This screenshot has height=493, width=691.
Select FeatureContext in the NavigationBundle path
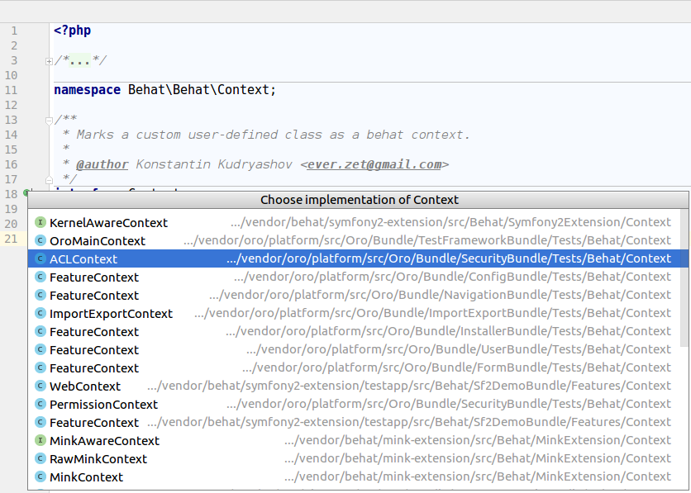[x=93, y=296]
